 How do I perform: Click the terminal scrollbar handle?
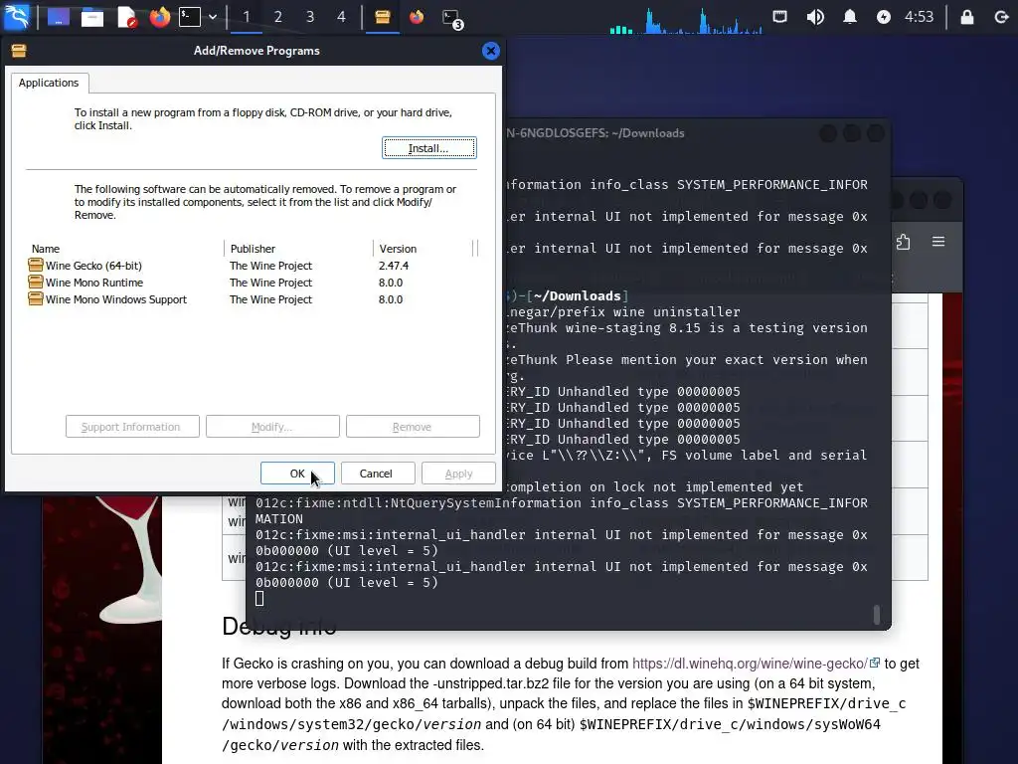[877, 615]
